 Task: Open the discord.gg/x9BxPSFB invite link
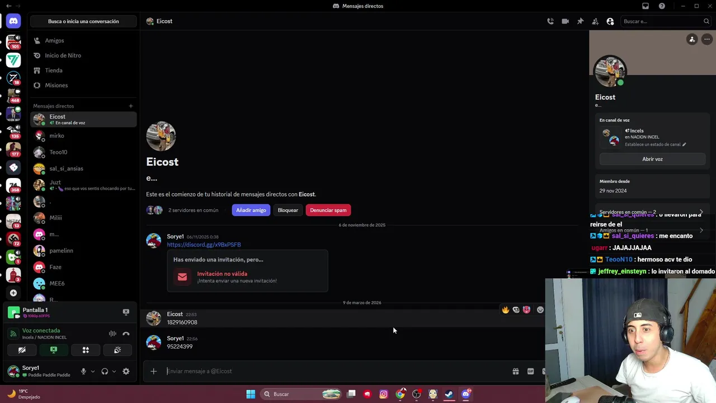tap(204, 245)
